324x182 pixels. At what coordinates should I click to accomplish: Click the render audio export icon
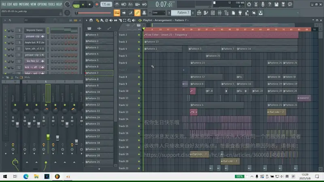tap(283, 4)
